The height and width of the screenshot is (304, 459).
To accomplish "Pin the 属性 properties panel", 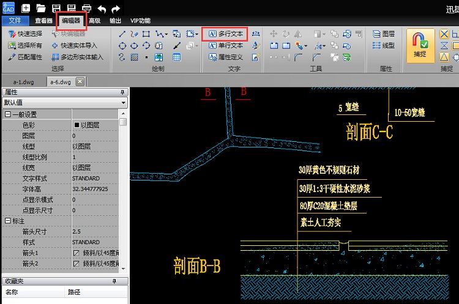I will pyautogui.click(x=122, y=92).
